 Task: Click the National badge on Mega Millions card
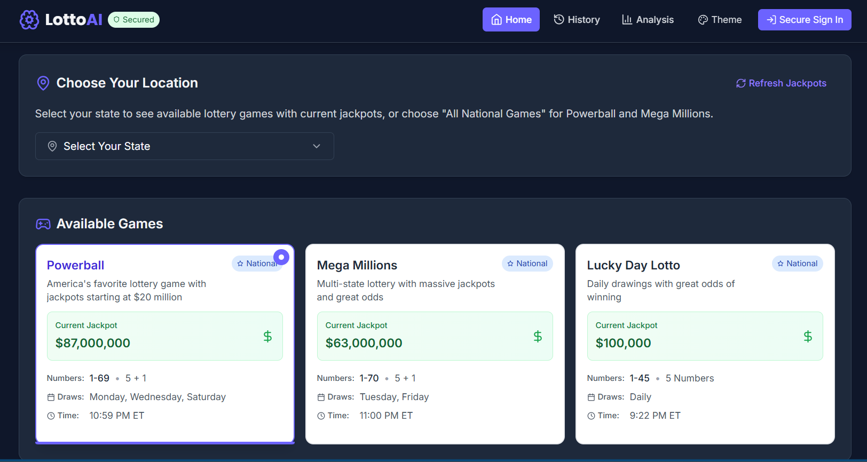[x=527, y=264]
